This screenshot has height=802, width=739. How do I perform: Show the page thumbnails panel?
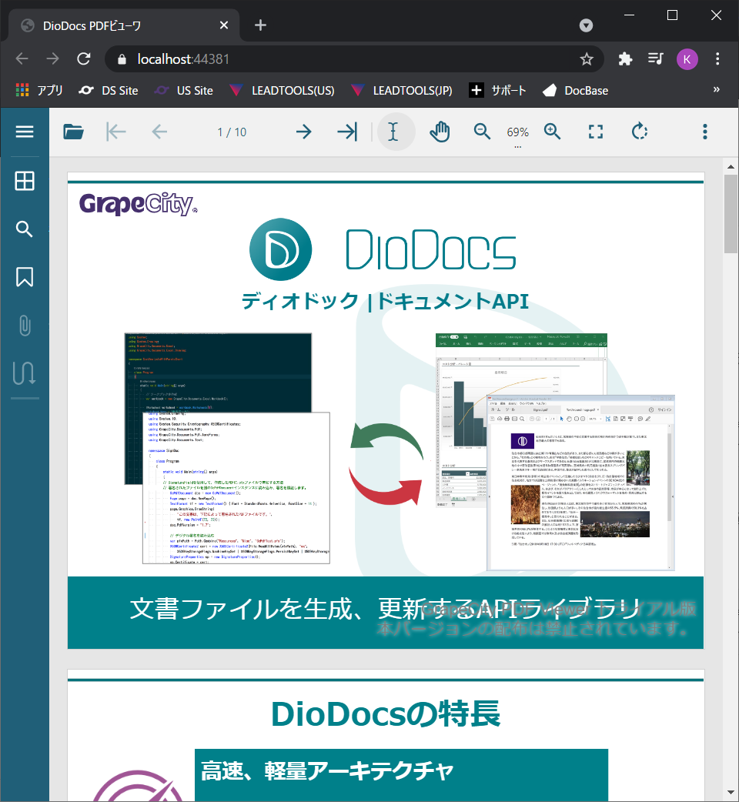25,181
